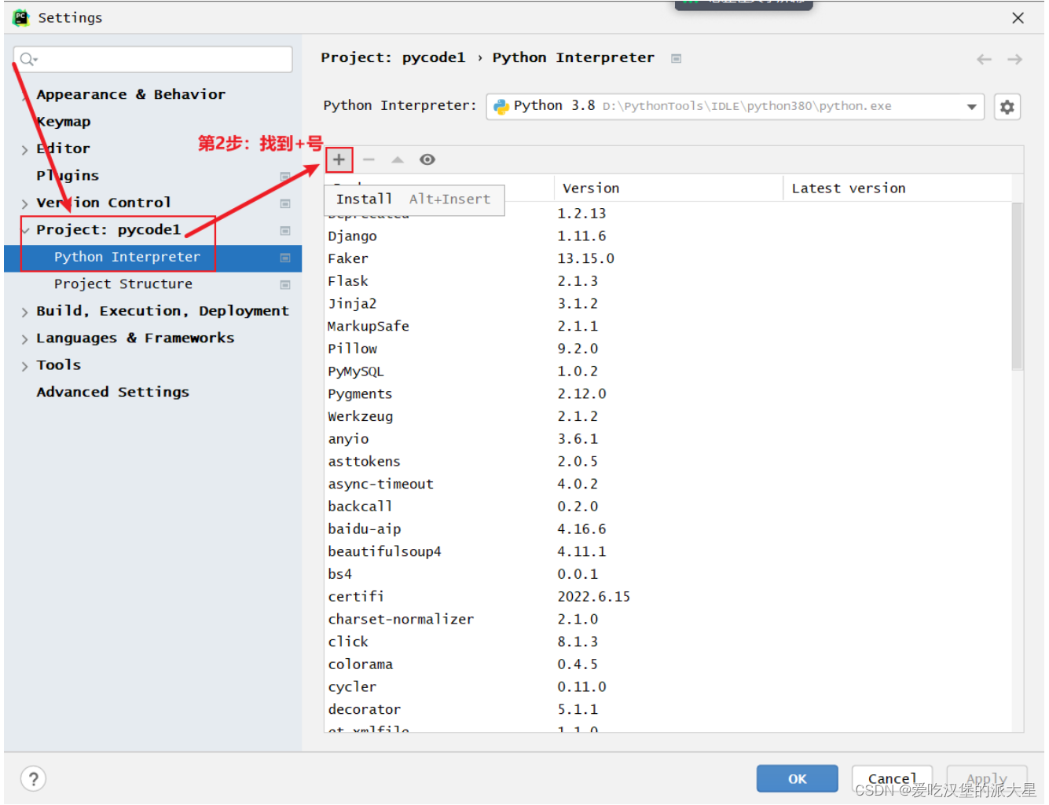Click the settings search field
Image resolution: width=1049 pixels, height=805 pixels.
(152, 59)
